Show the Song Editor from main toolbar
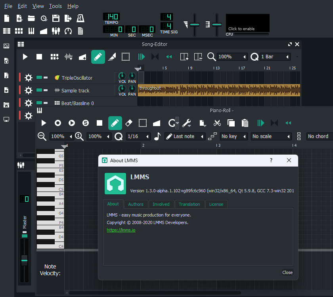333x297 pixels. click(7, 31)
